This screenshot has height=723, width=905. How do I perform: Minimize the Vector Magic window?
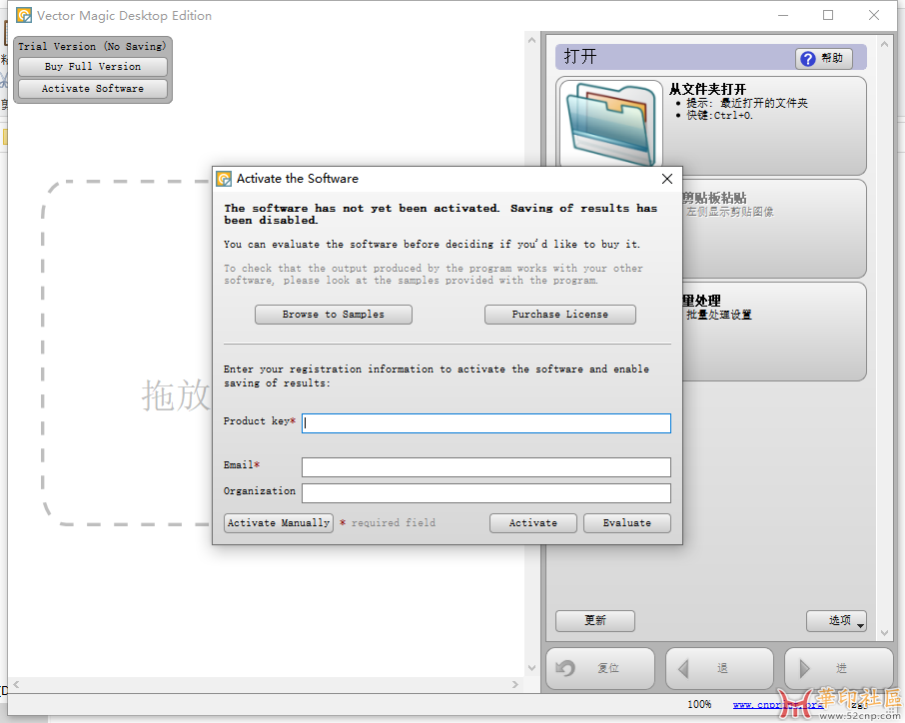783,16
